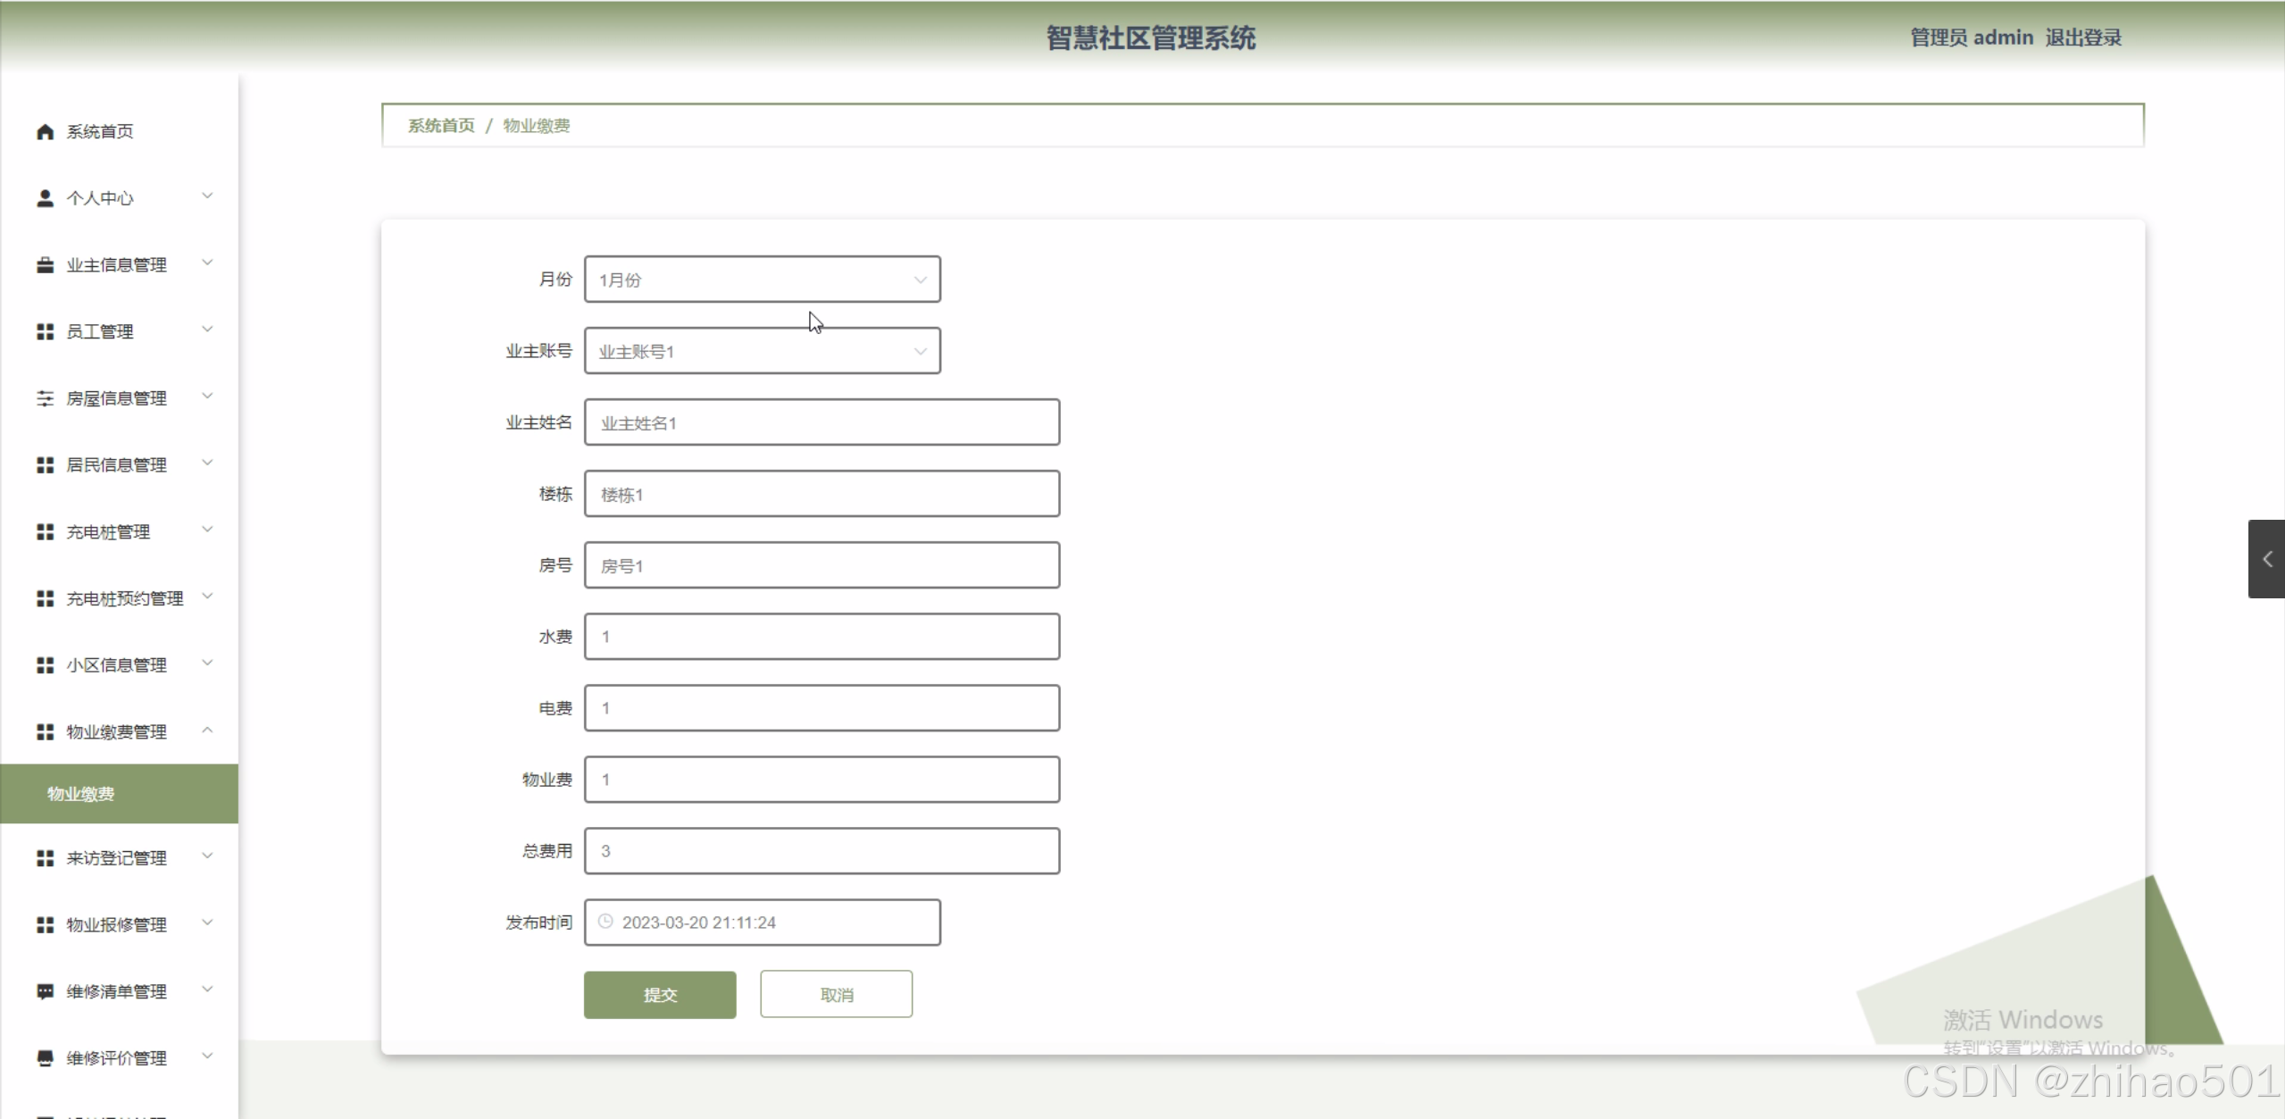Click the chat bubble icon for 维修清单管理
This screenshot has width=2285, height=1119.
(45, 991)
